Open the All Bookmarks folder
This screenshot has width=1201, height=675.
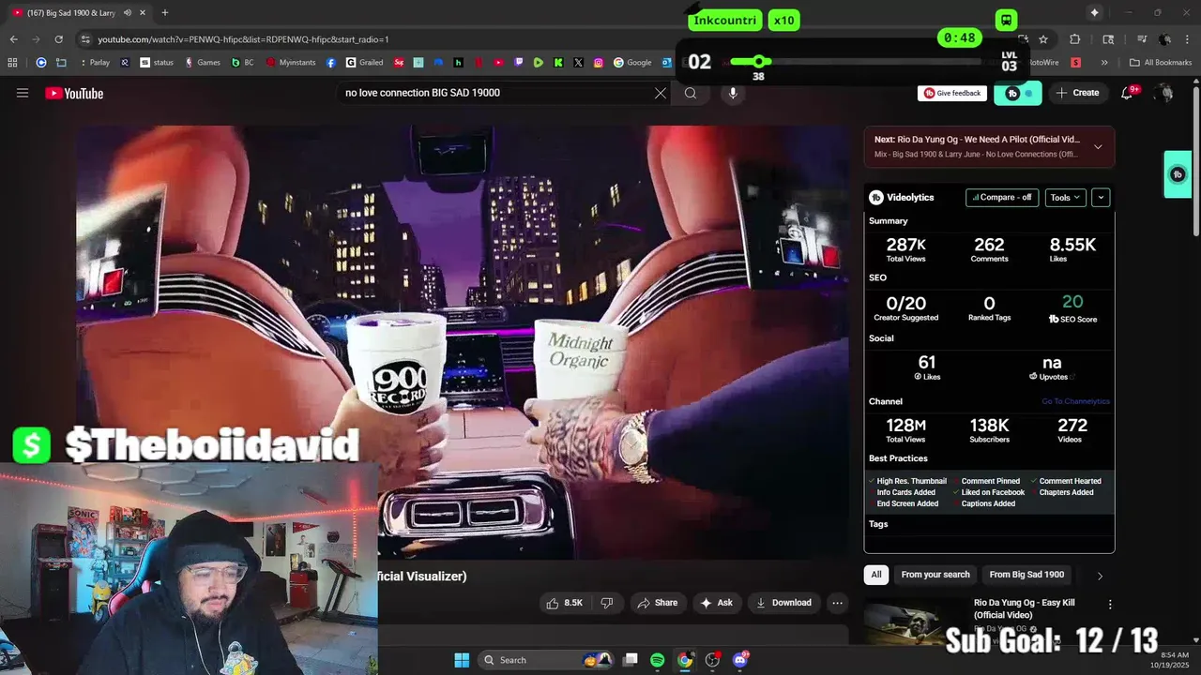point(1161,63)
